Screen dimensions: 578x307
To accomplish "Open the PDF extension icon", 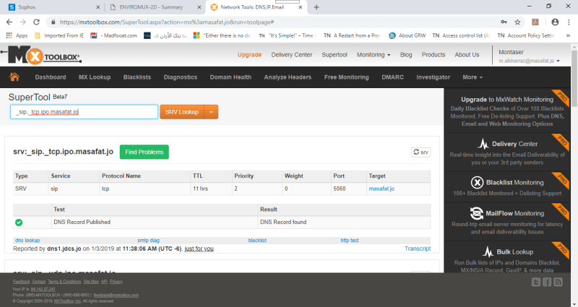I will point(535,22).
